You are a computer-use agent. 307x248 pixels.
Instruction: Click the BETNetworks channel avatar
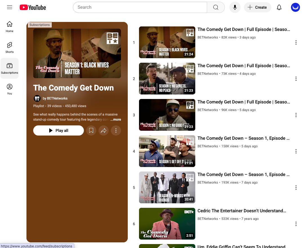37,98
